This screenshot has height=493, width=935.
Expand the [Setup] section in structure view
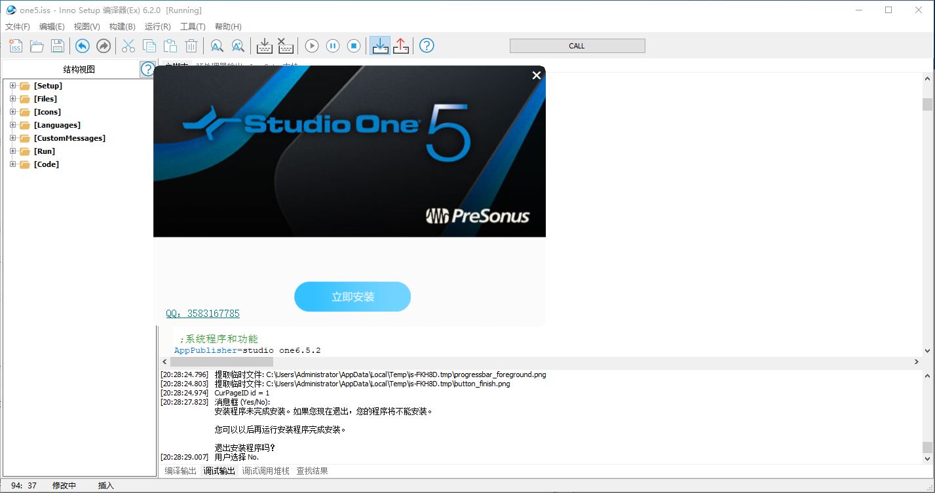[x=12, y=85]
